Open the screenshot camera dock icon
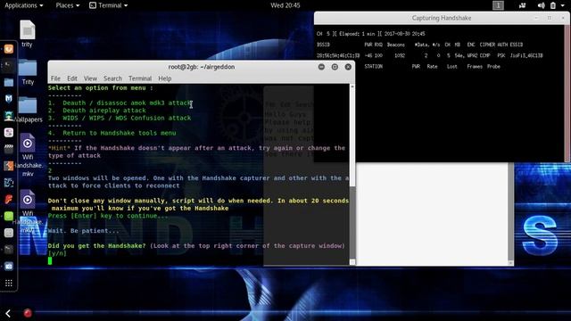This screenshot has height=321, width=571. tap(9, 266)
